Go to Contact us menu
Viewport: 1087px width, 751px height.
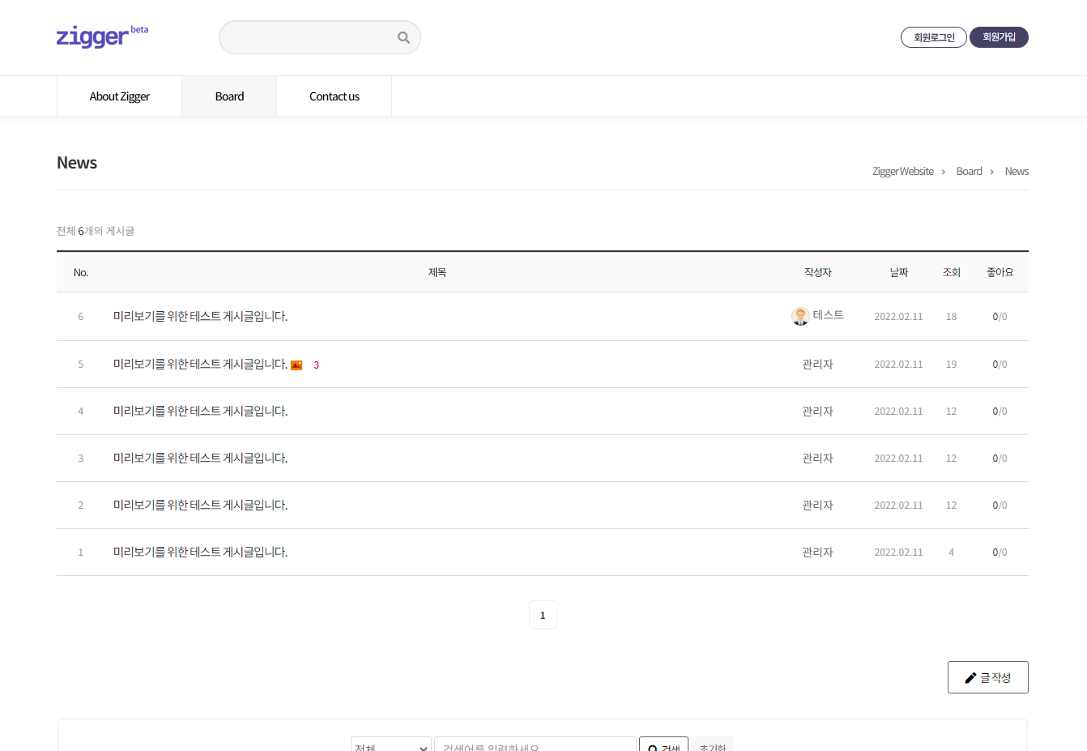[x=334, y=96]
